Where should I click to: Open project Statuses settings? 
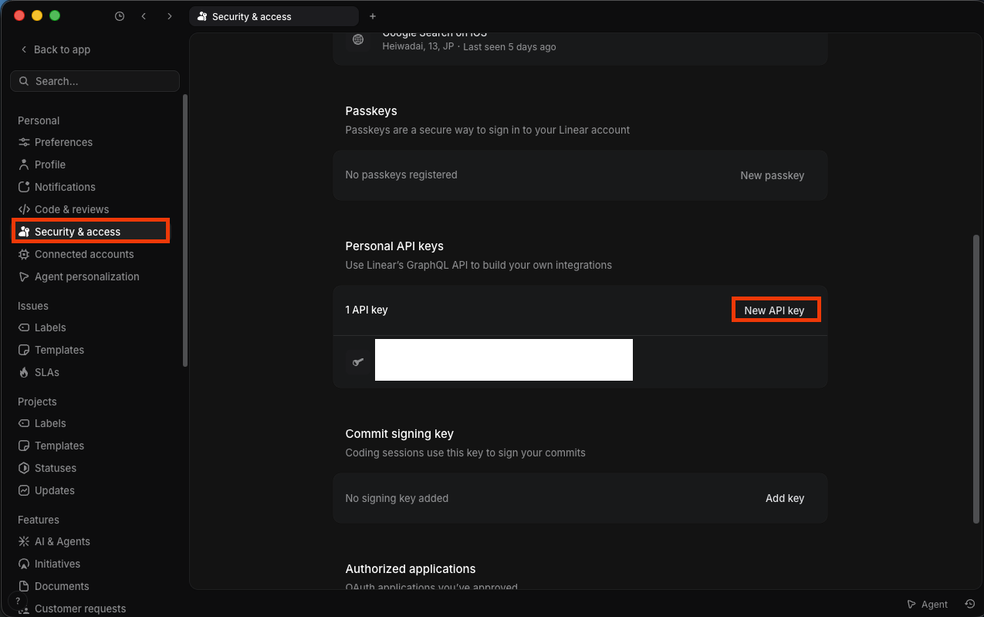(x=56, y=468)
